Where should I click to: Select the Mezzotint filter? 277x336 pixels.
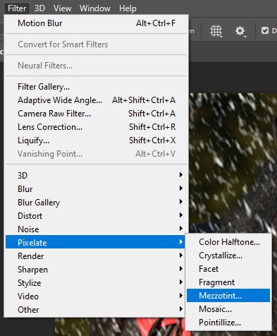coord(228,296)
